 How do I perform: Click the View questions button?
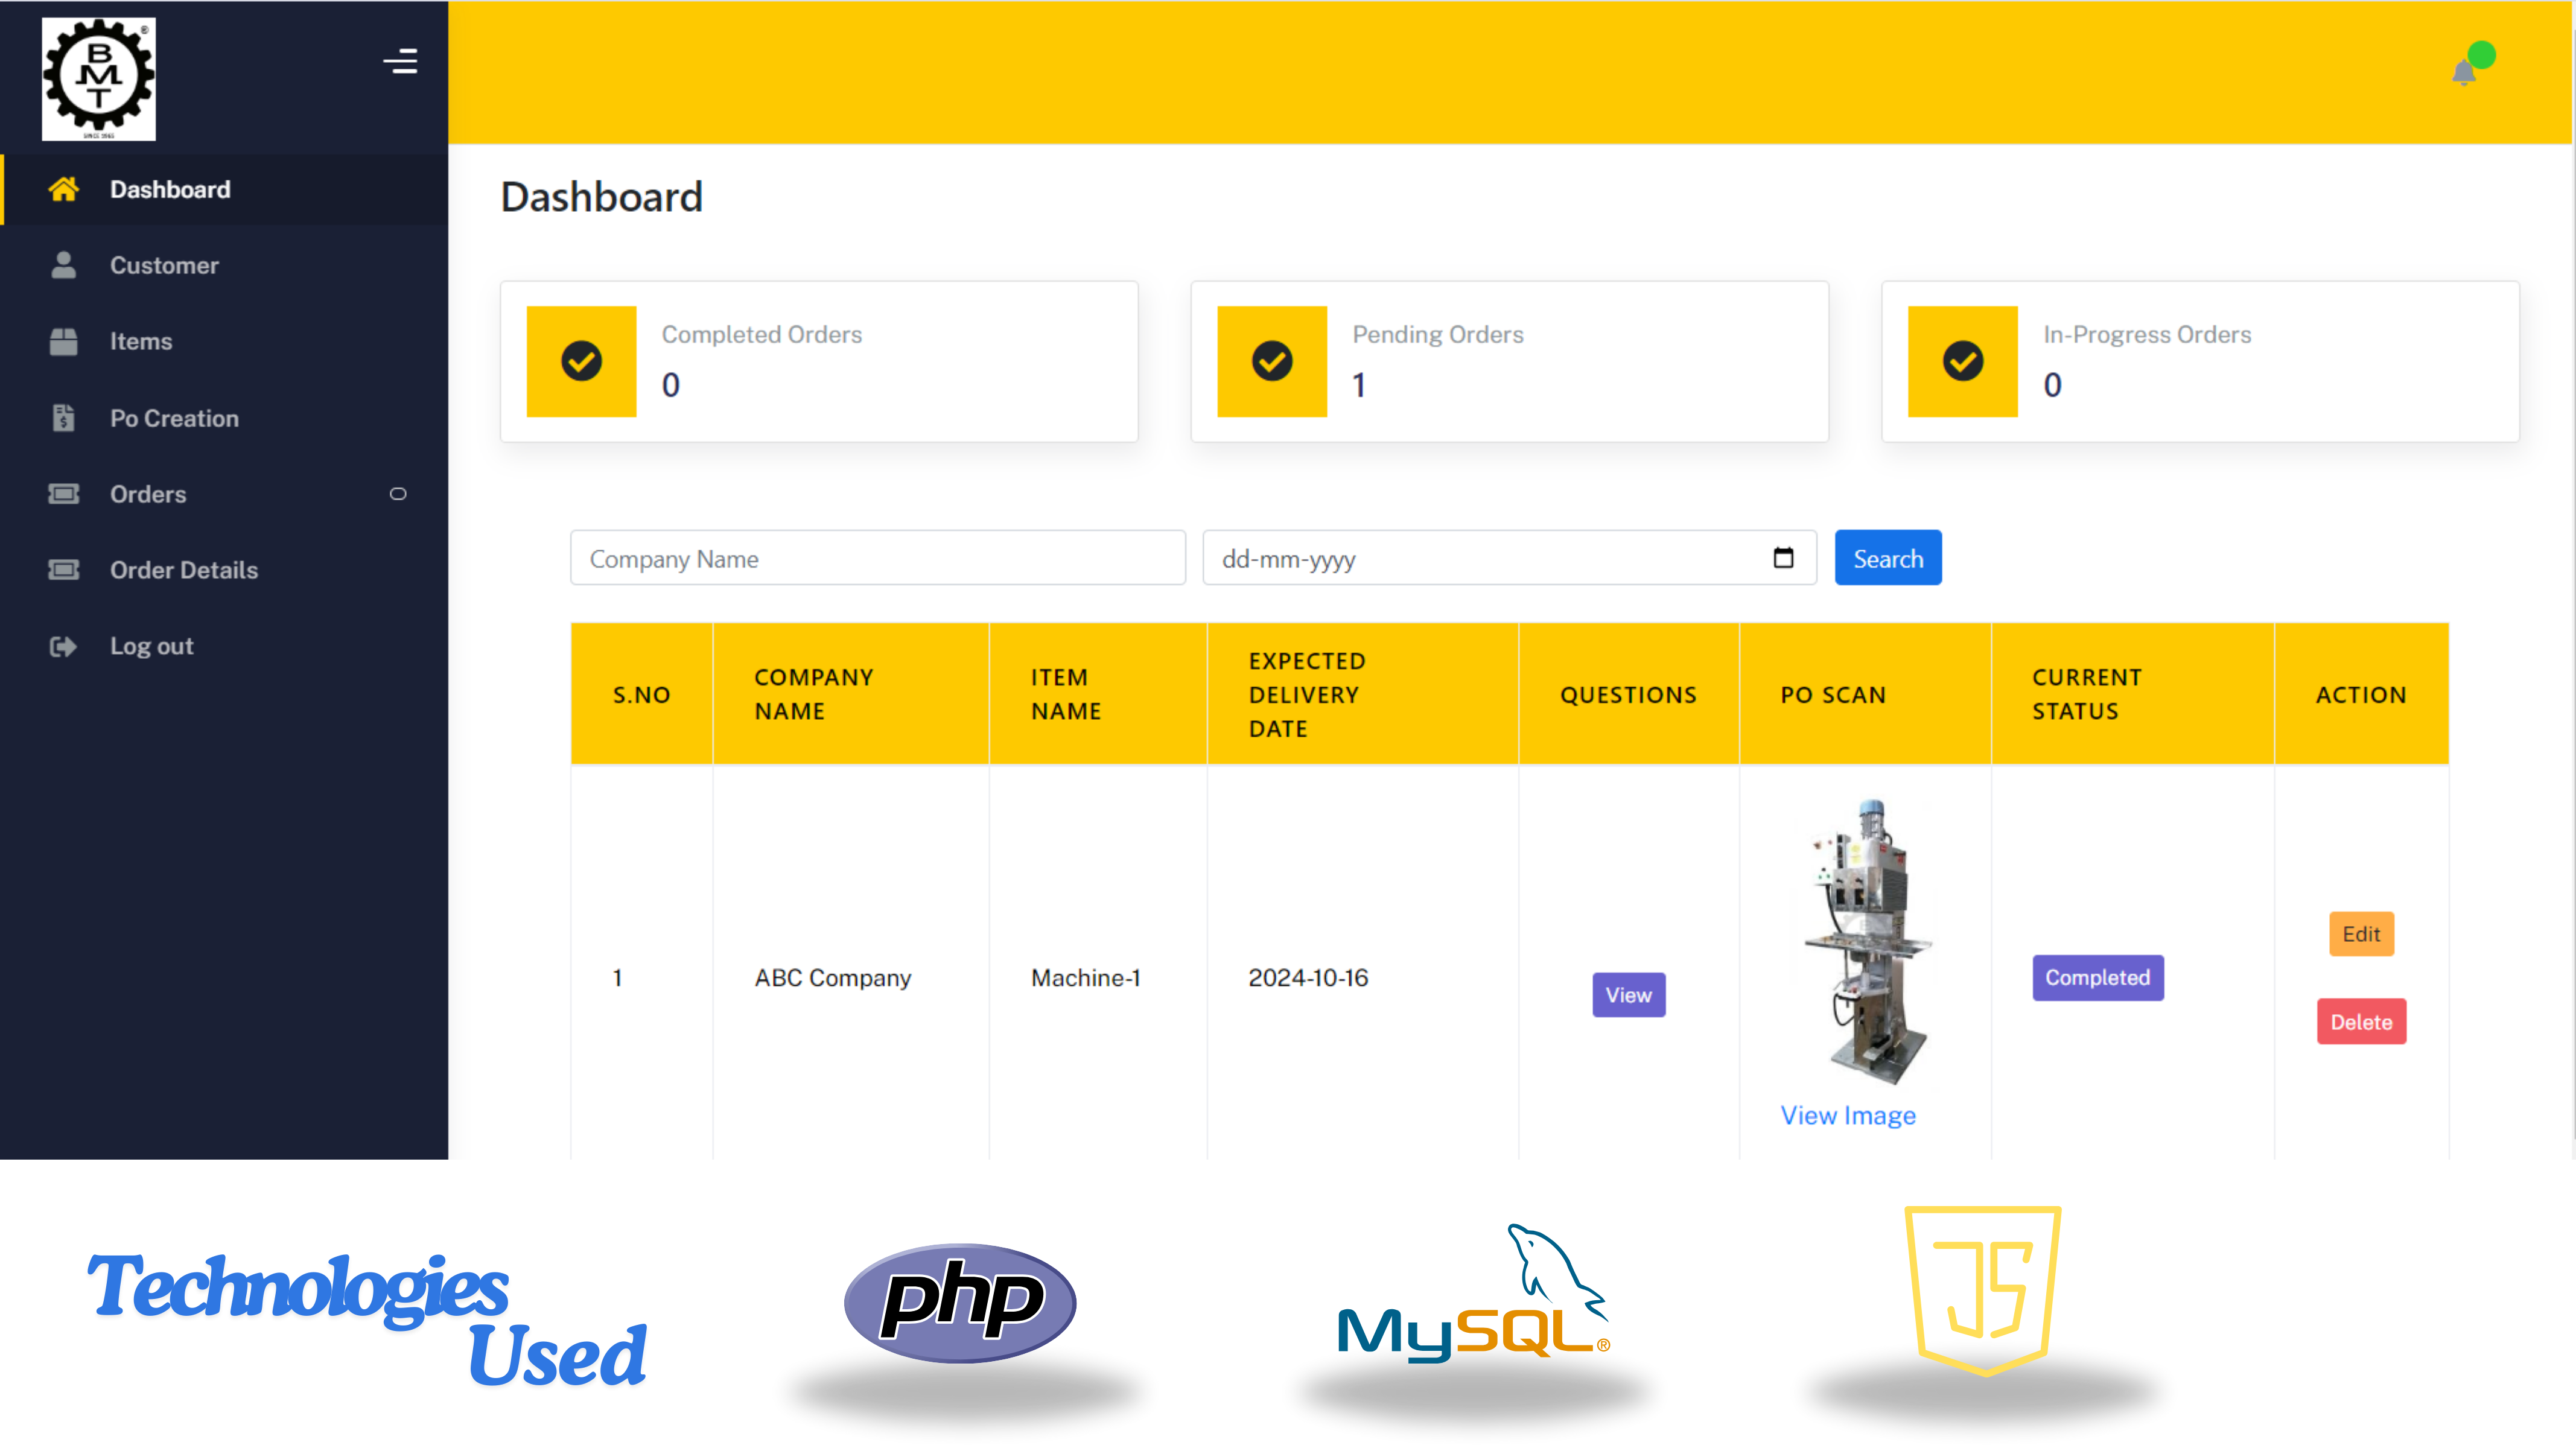[x=1628, y=995]
